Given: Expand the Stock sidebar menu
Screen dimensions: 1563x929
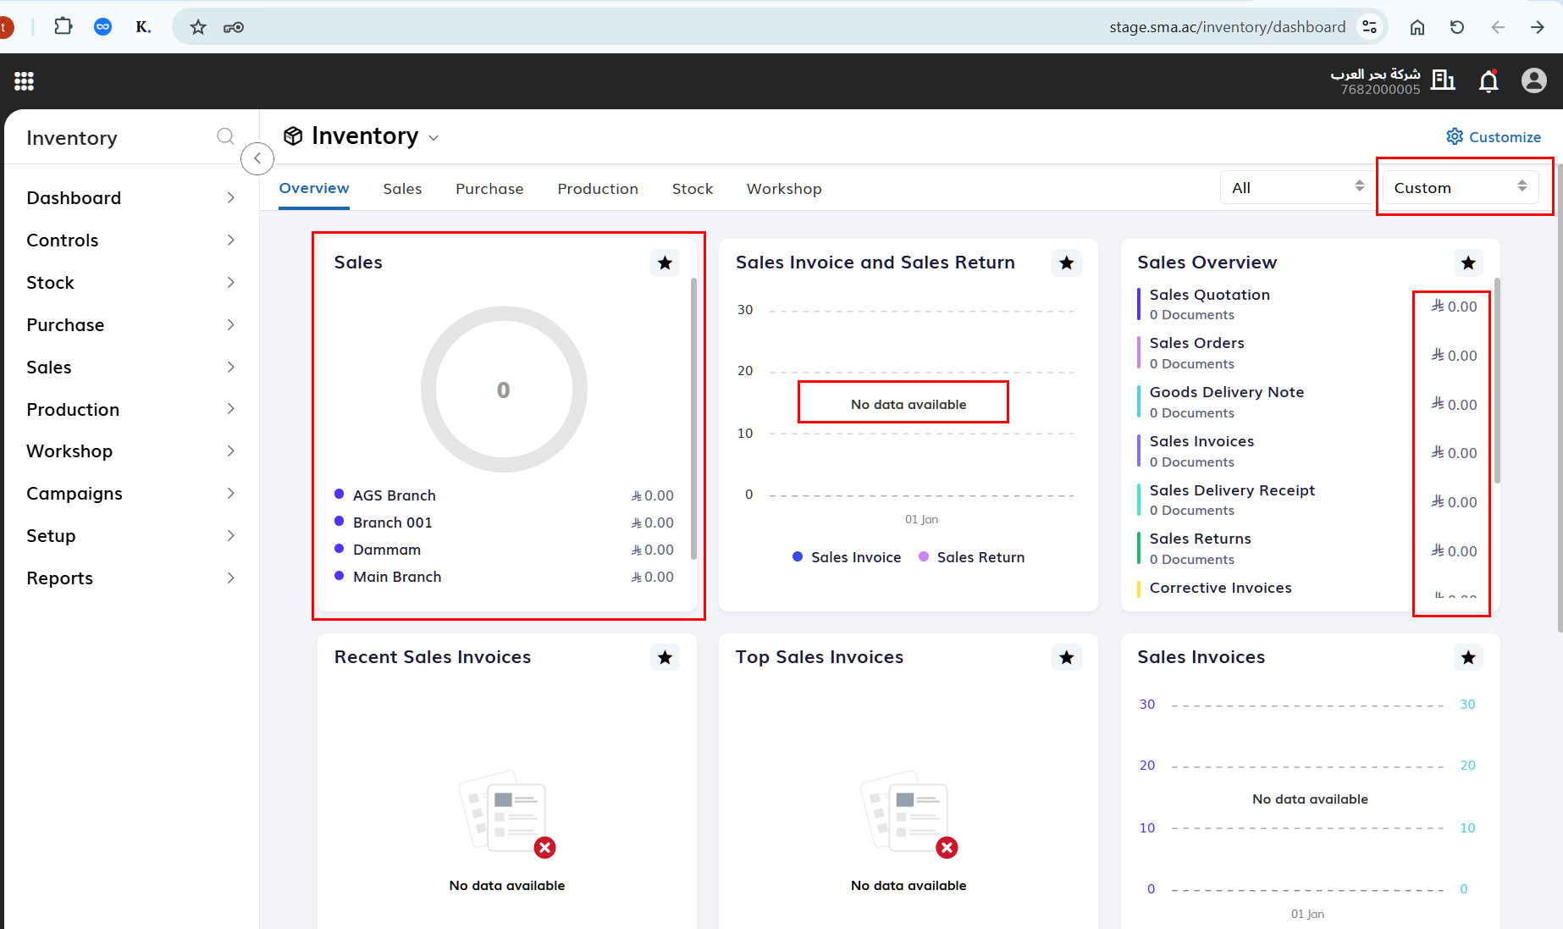Looking at the screenshot, I should tap(131, 283).
